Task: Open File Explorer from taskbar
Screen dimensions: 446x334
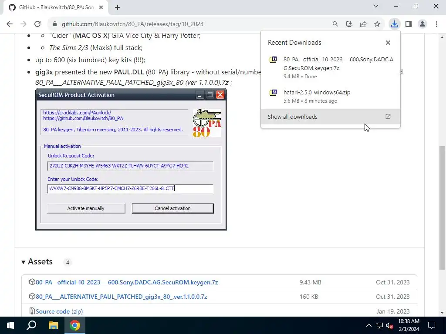Action: (x=53, y=325)
